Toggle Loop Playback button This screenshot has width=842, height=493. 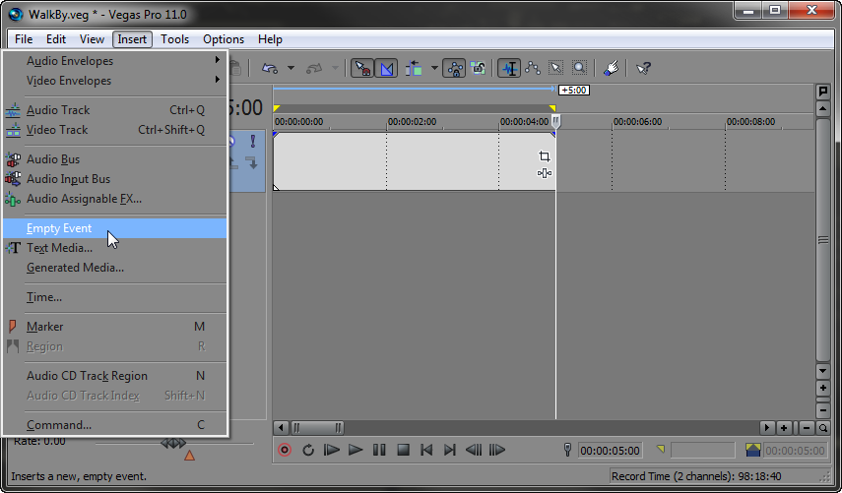(x=308, y=450)
